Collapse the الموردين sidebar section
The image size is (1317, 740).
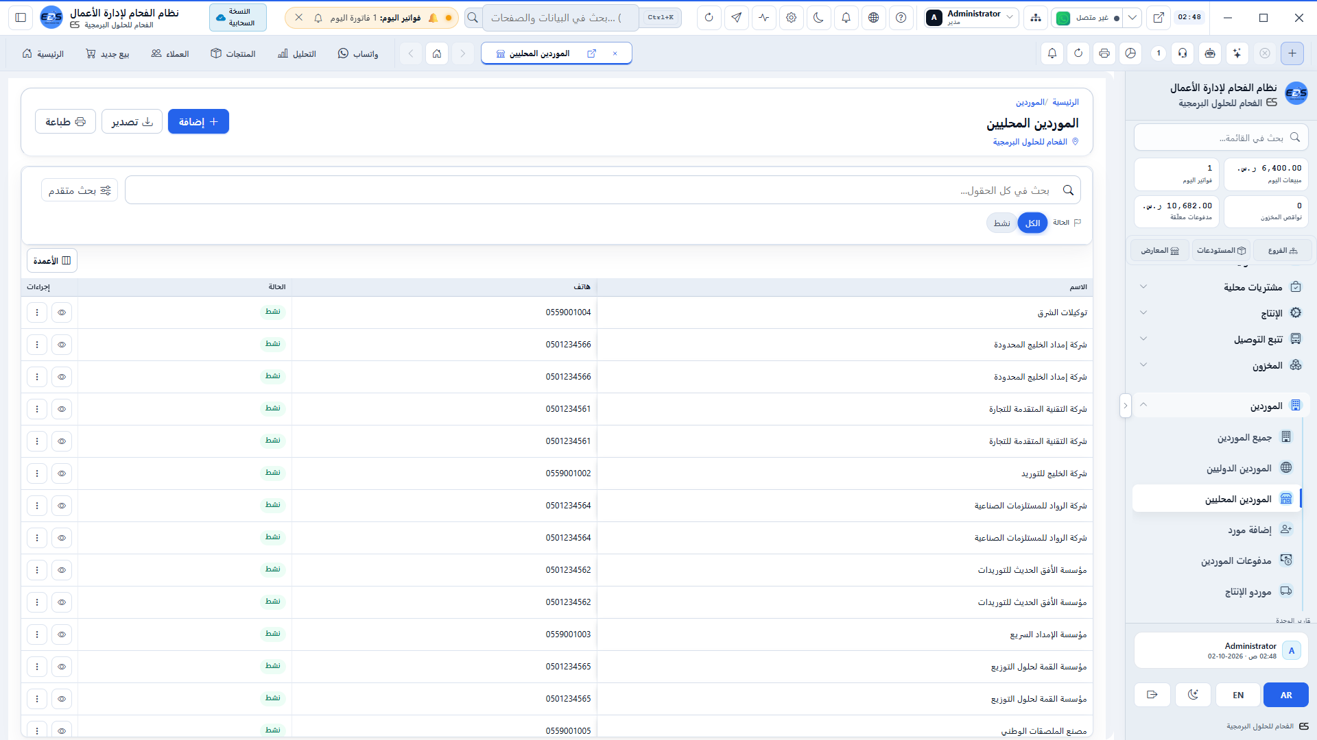tap(1221, 406)
